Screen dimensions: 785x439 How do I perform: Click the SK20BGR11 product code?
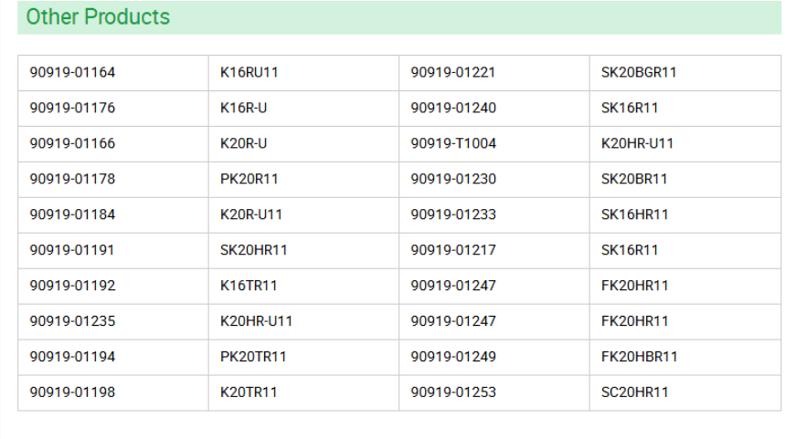pos(638,73)
